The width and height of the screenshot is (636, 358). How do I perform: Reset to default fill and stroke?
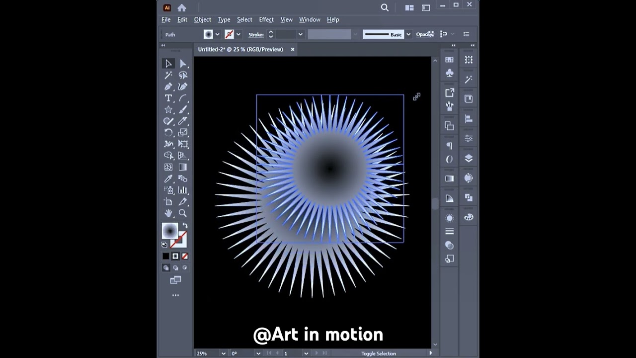pyautogui.click(x=164, y=245)
